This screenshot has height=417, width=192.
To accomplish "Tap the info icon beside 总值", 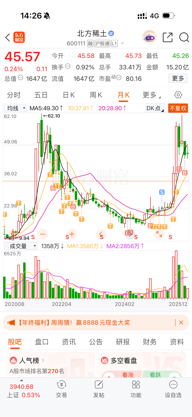I will click(x=20, y=78).
